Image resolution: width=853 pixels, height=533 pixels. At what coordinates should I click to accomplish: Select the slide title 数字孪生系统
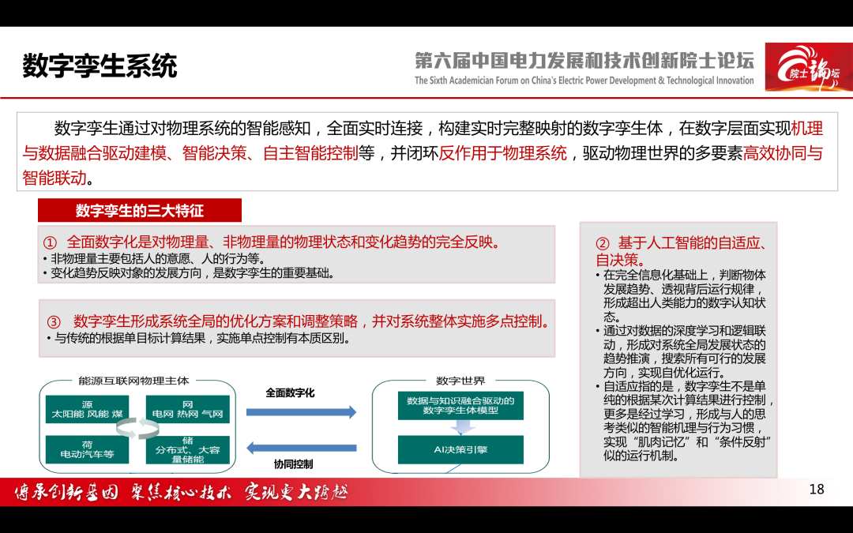click(100, 66)
